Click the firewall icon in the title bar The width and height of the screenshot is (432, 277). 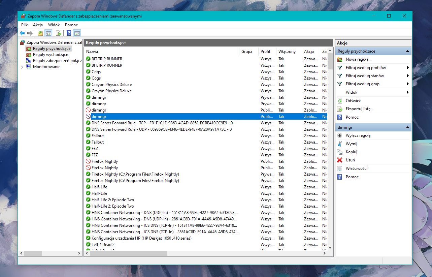pos(23,16)
